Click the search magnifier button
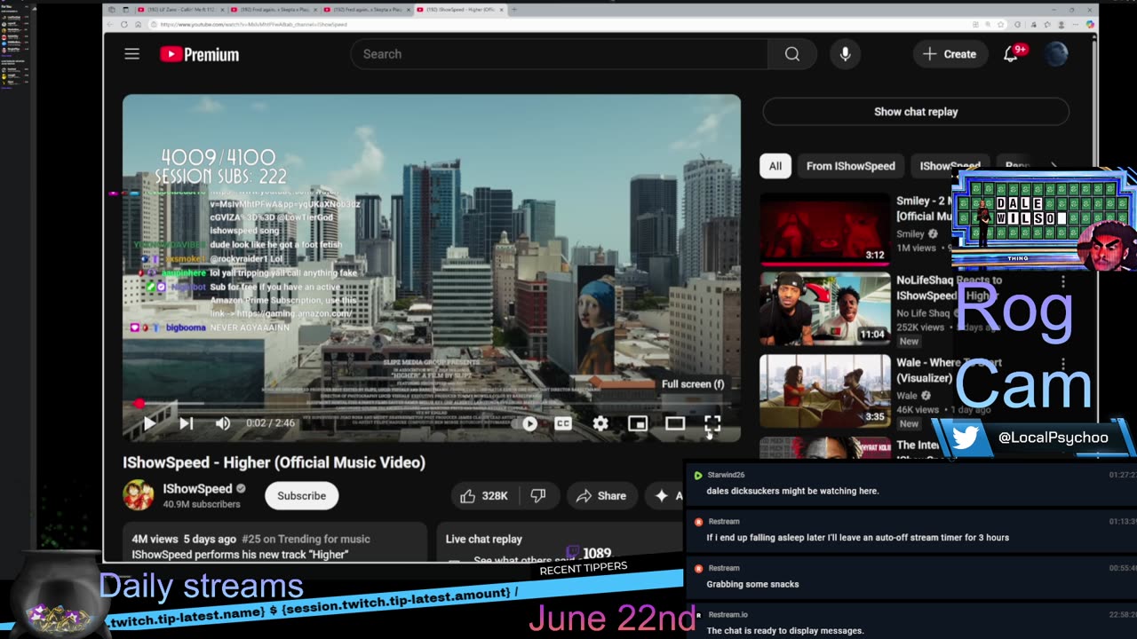Image resolution: width=1137 pixels, height=639 pixels. [792, 54]
